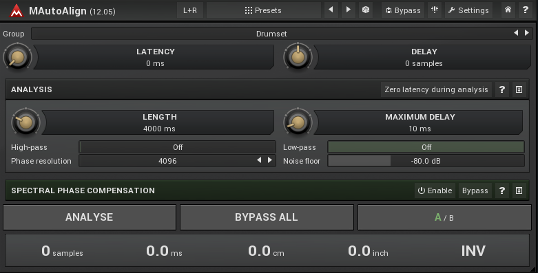This screenshot has height=273, width=538.
Task: Decrease Phase resolution with left arrow
Action: coord(260,160)
